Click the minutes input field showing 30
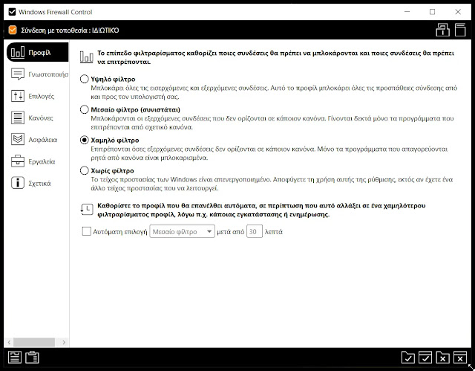The height and width of the screenshot is (371, 475). [254, 231]
